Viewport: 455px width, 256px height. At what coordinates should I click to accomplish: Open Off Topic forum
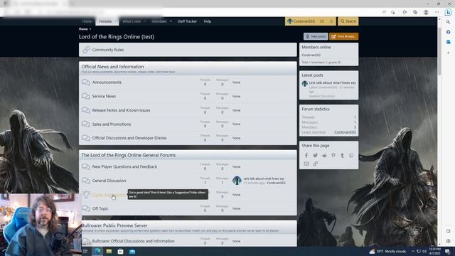tap(100, 208)
